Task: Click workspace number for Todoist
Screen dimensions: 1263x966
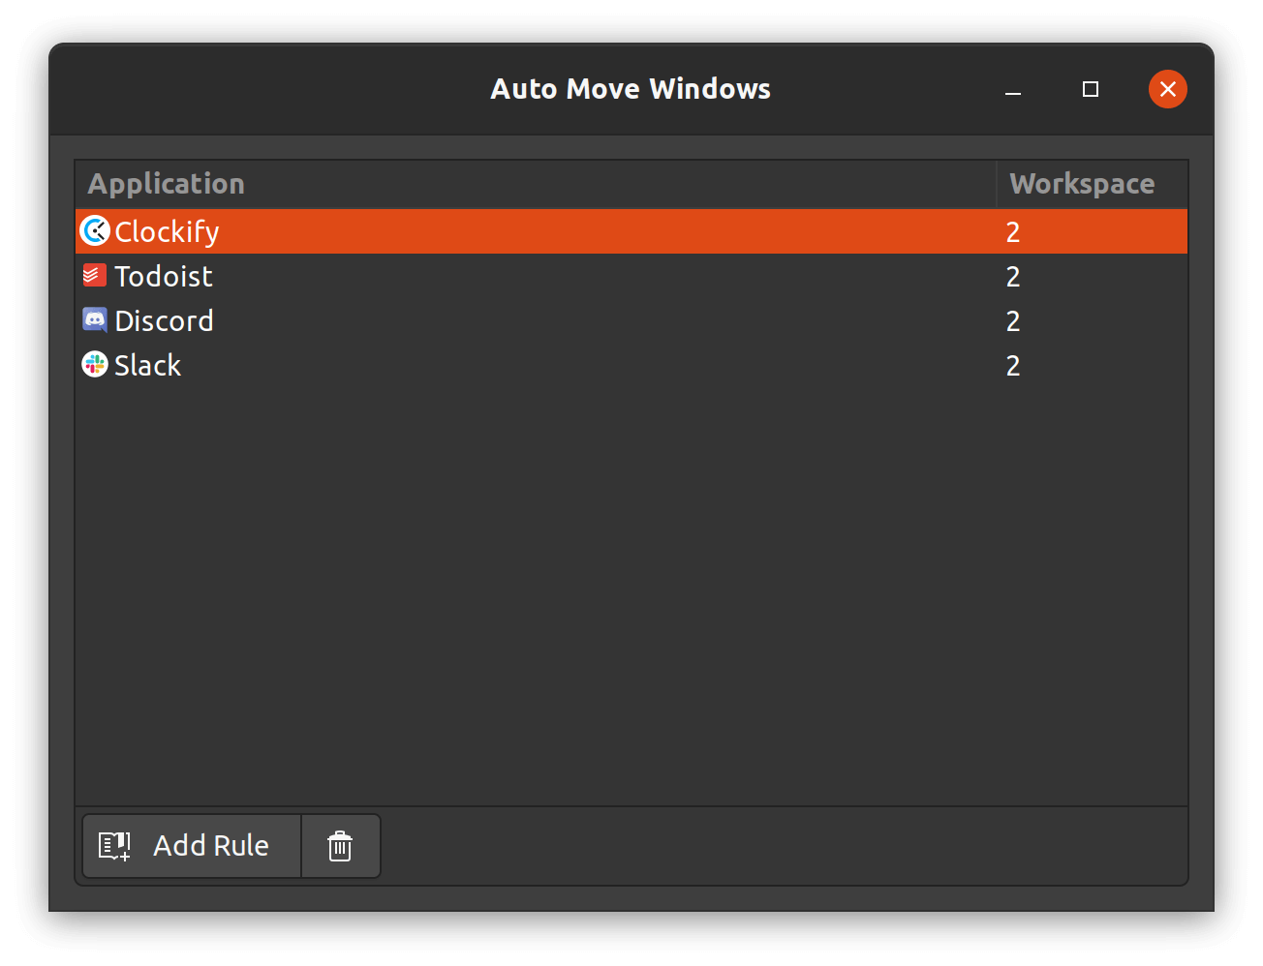Action: tap(1013, 277)
